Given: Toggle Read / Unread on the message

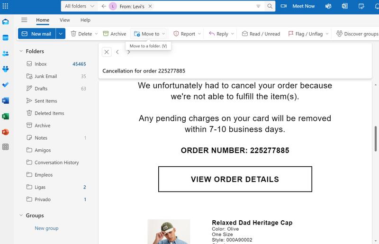Looking at the screenshot, I should [x=261, y=34].
